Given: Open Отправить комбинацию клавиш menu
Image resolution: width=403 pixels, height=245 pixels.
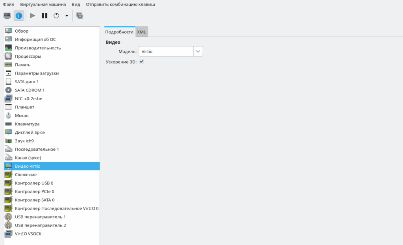Looking at the screenshot, I should point(120,4).
